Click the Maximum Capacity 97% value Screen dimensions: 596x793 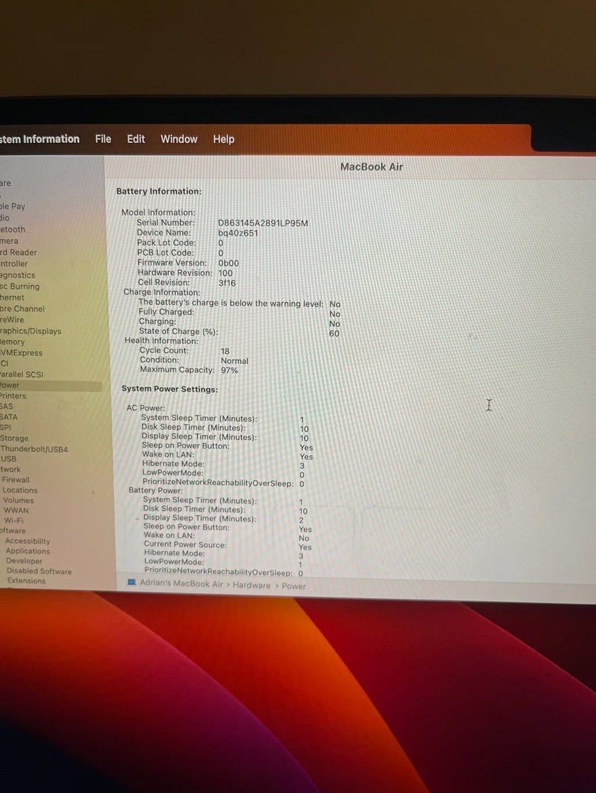[229, 370]
